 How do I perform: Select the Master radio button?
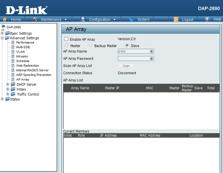66,45
